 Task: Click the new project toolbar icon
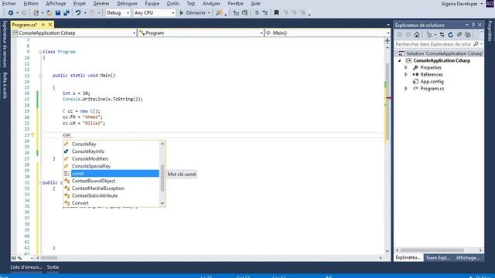[36, 13]
